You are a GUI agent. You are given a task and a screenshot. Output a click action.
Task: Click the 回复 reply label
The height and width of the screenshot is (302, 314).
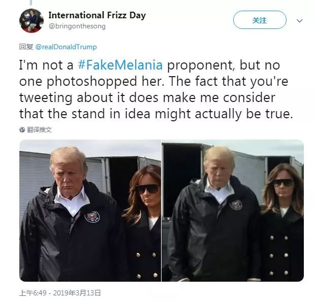[x=26, y=47]
